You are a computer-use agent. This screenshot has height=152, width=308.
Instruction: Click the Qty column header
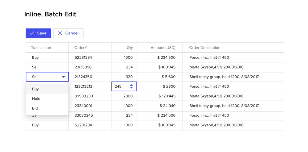pos(130,48)
